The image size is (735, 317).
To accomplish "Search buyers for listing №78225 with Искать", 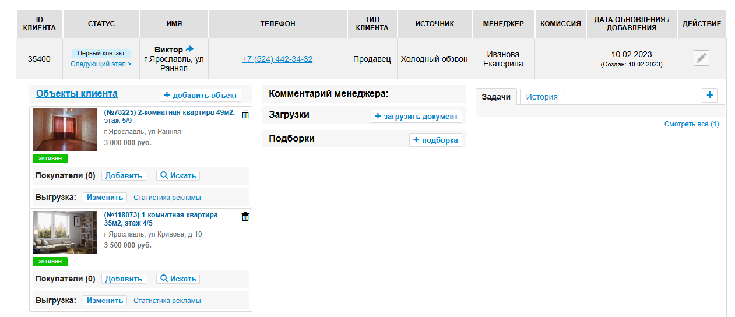I will pos(178,175).
